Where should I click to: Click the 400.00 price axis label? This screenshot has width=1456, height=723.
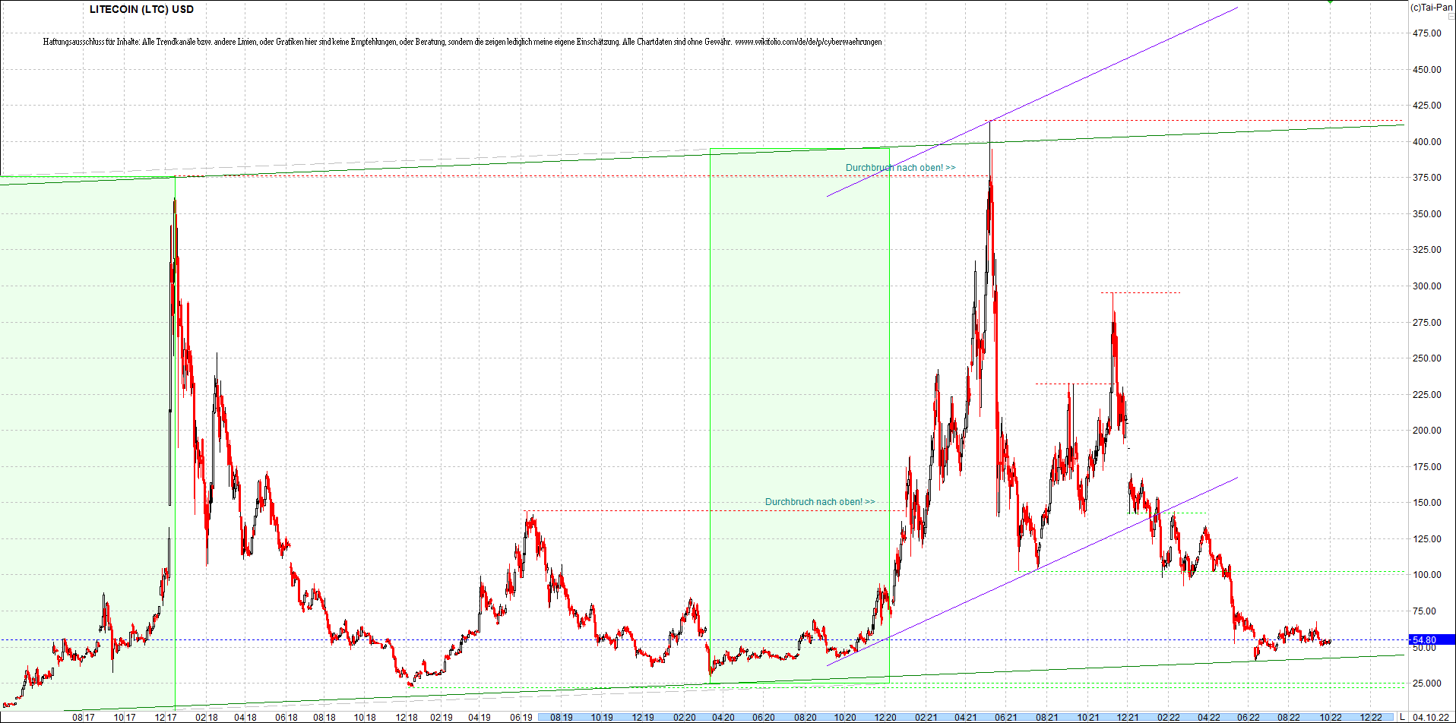(1426, 142)
